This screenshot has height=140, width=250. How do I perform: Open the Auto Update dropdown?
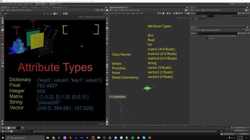(x=243, y=134)
